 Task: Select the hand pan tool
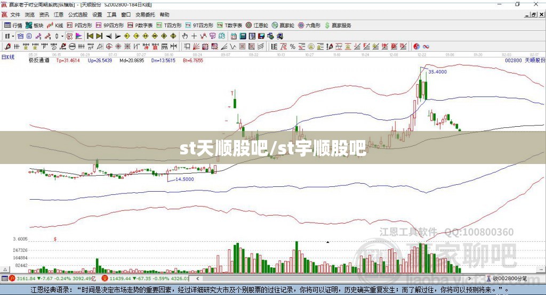[184, 36]
